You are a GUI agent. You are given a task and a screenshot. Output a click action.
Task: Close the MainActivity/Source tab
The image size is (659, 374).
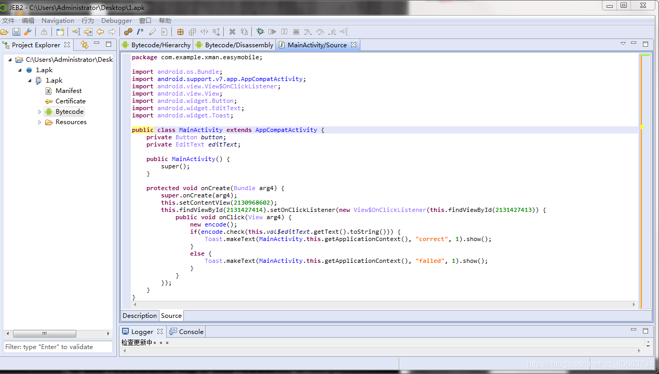point(354,45)
